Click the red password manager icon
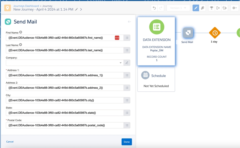Image resolution: width=240 pixels, height=148 pixels. coord(117,38)
